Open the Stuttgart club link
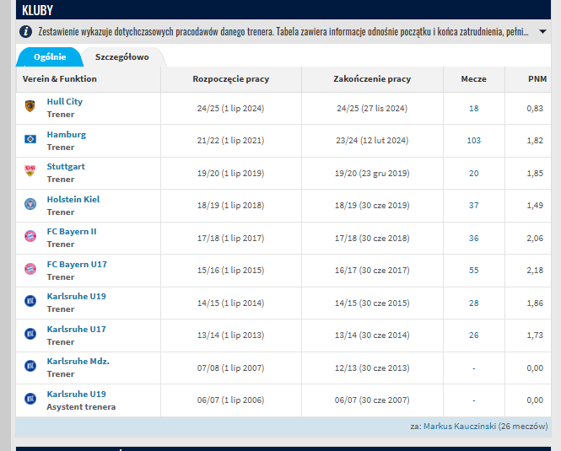 [66, 167]
